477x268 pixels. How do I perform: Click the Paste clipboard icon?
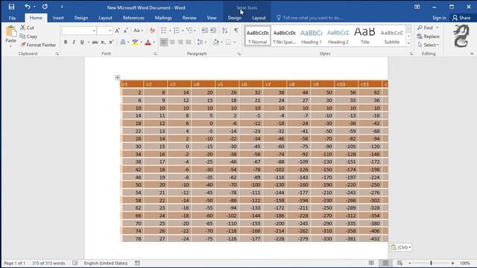click(x=11, y=31)
